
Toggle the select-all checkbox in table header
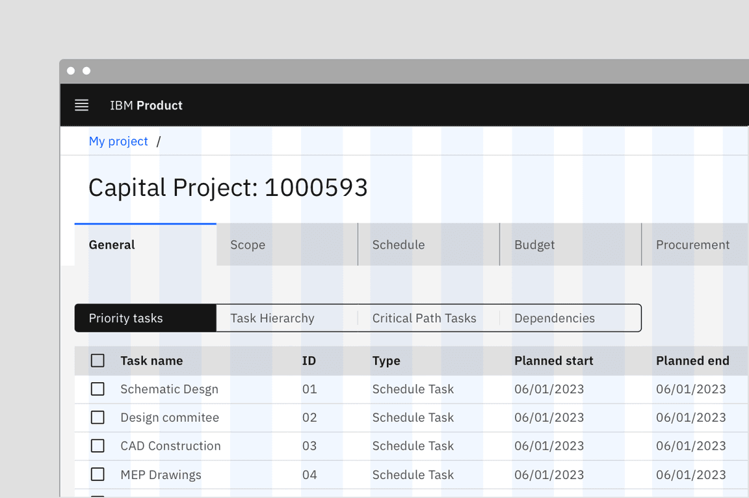pyautogui.click(x=98, y=361)
